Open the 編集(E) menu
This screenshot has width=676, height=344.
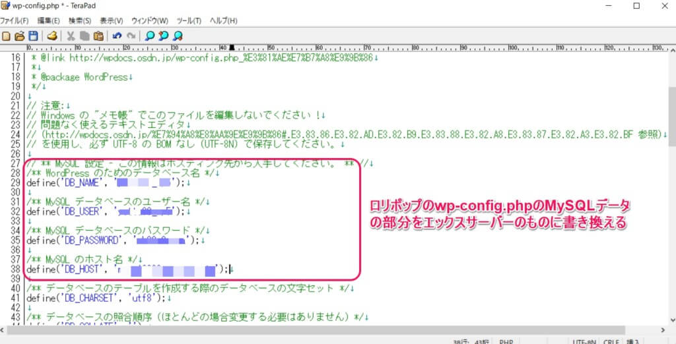coord(48,20)
